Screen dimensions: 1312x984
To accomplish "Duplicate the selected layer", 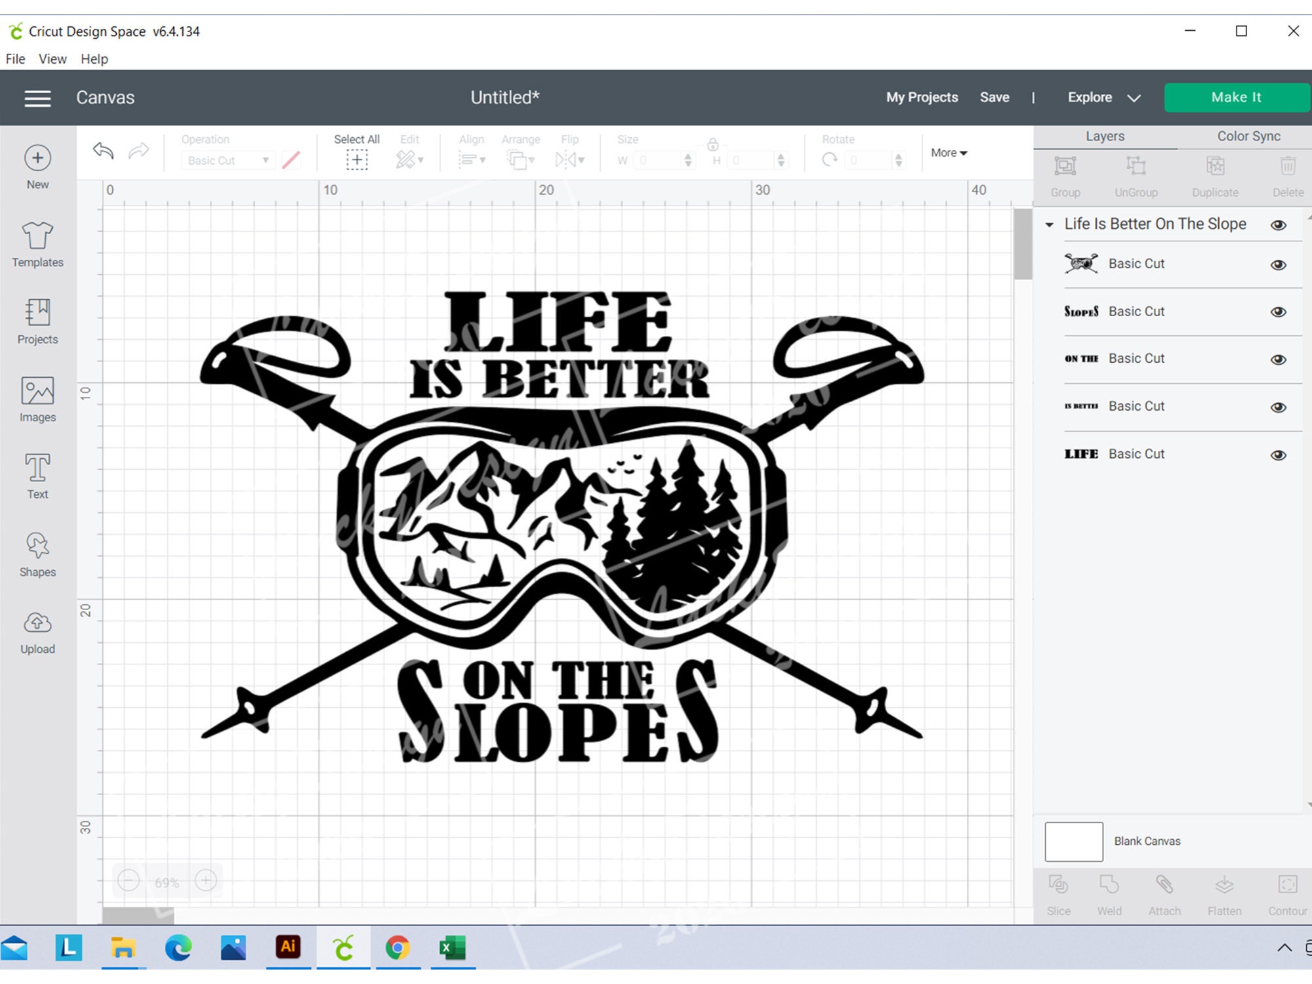I will pyautogui.click(x=1215, y=174).
